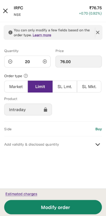
Task: Click the lock icon in Product field
Action: [x=45, y=110]
